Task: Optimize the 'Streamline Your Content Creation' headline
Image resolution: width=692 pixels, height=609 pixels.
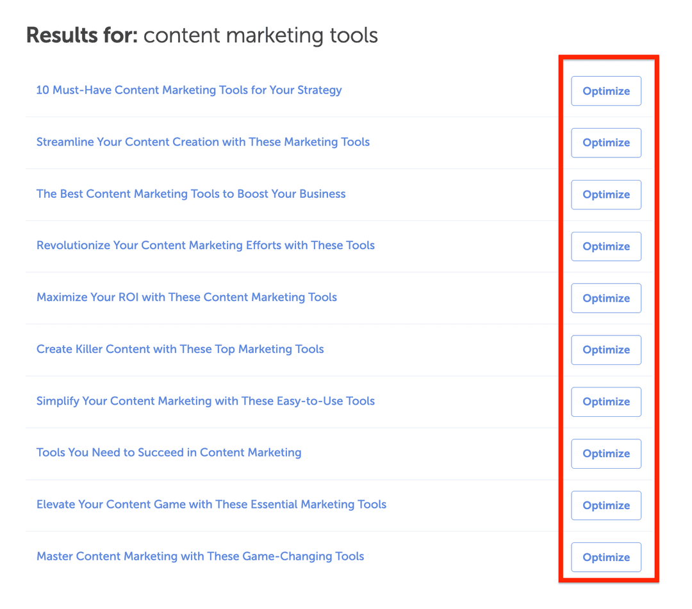Action: [x=605, y=142]
